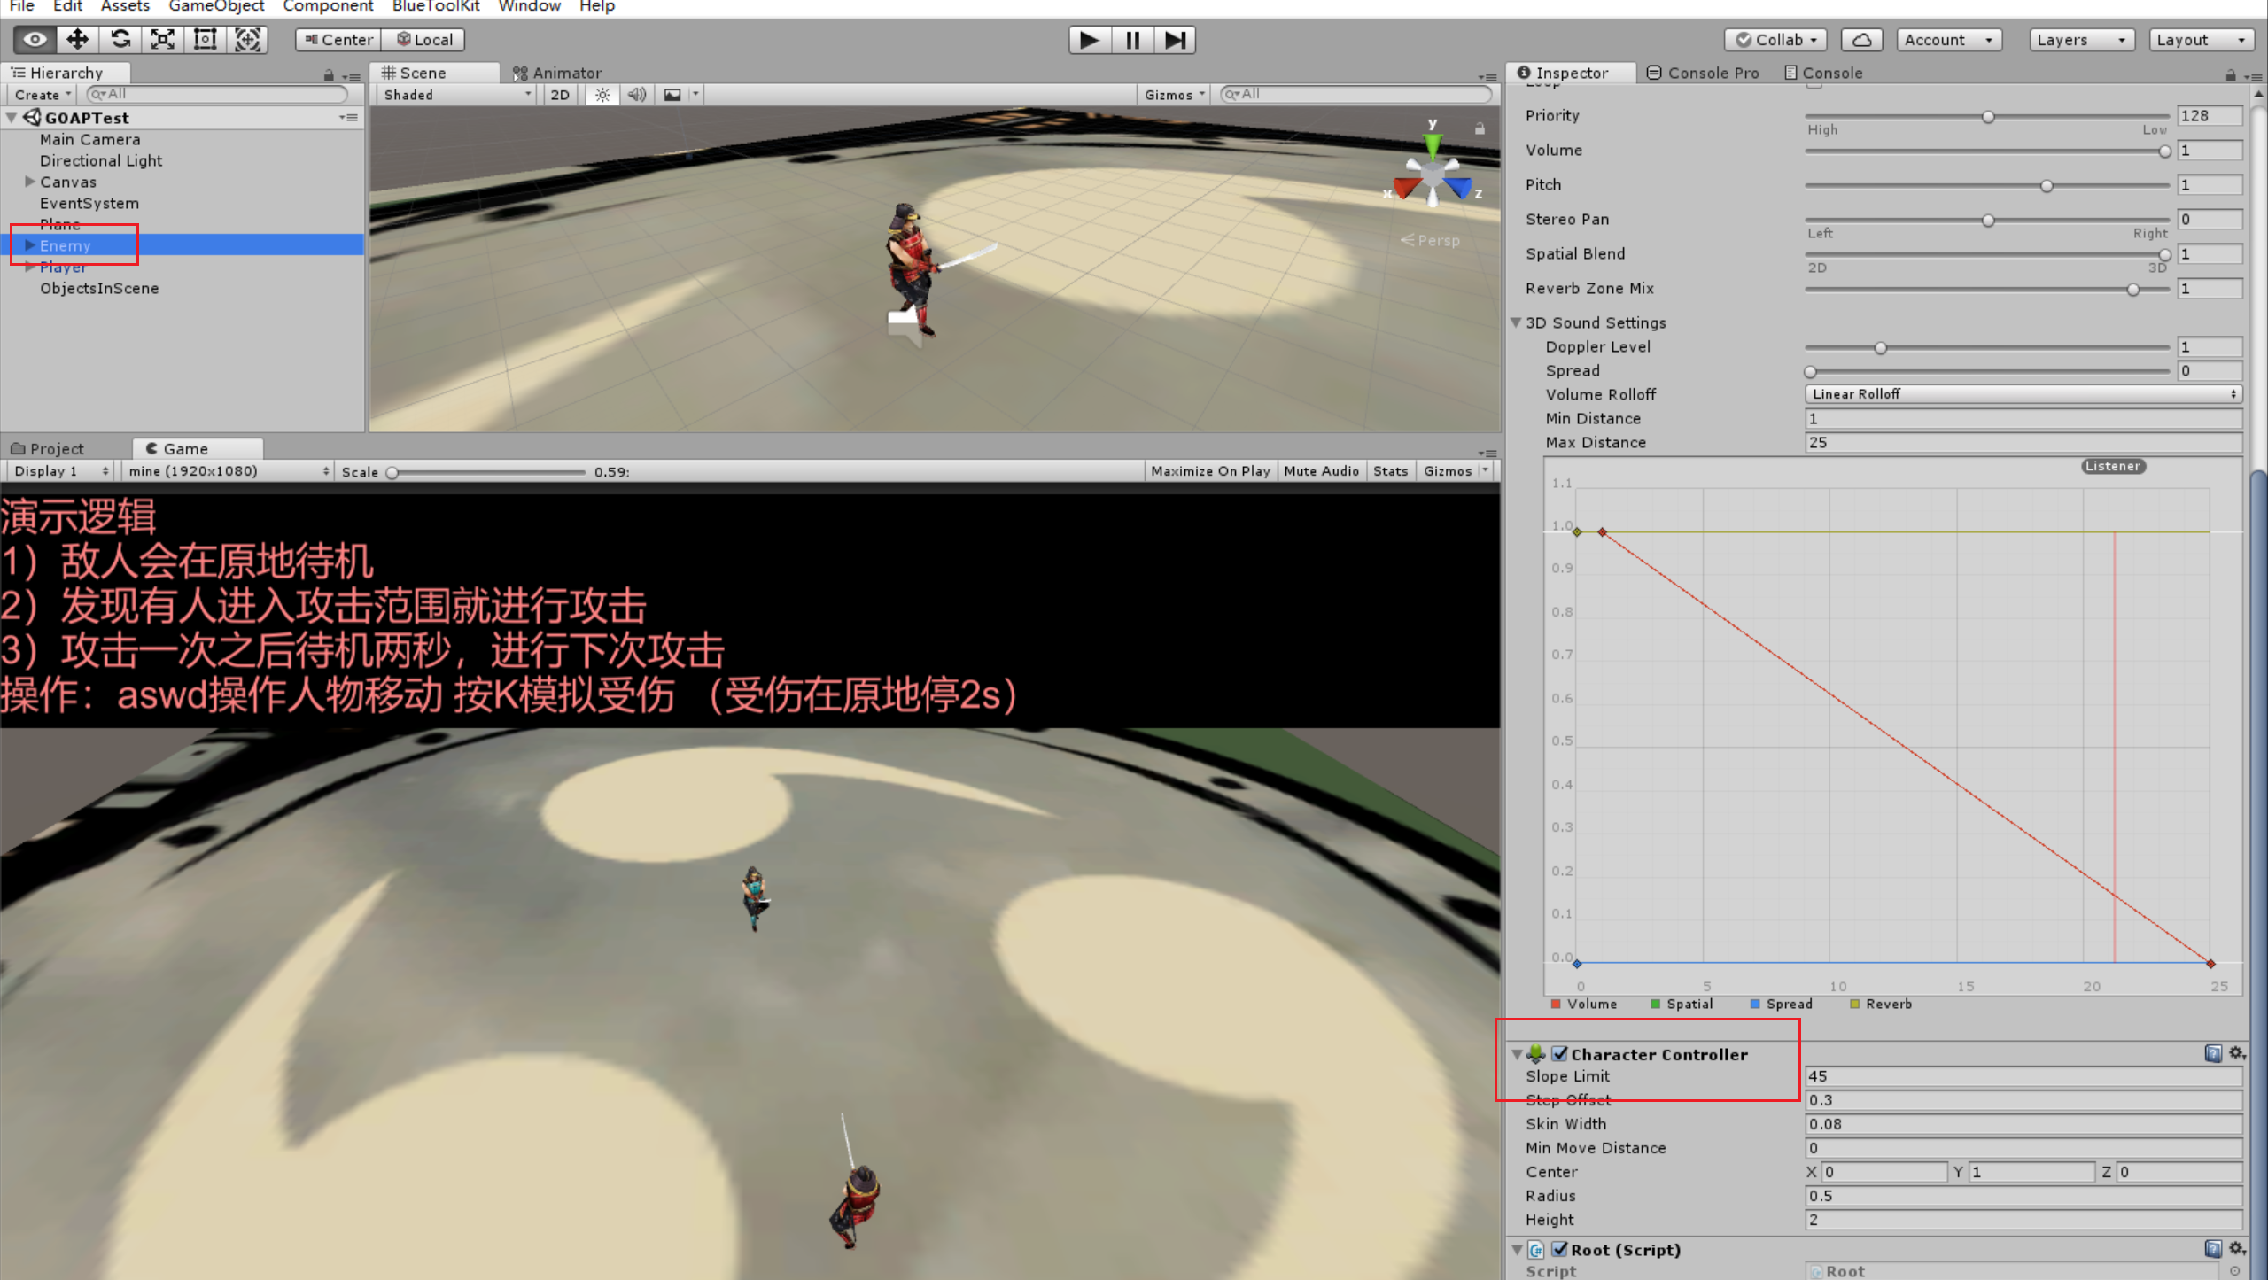Open Layers dropdown

click(x=2081, y=40)
